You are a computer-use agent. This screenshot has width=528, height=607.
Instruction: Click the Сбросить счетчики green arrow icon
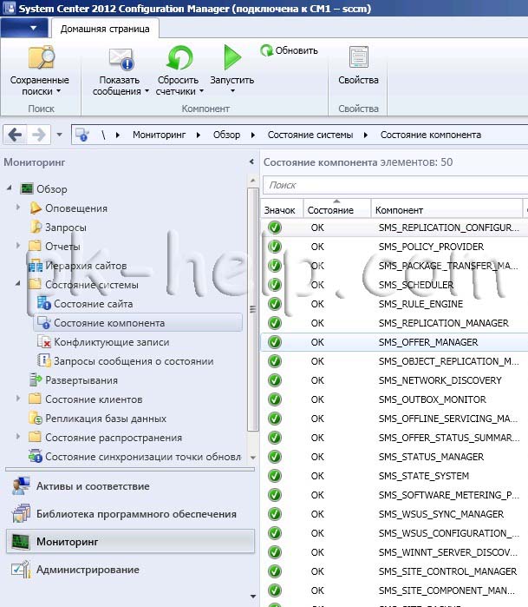(x=179, y=58)
